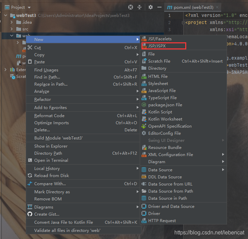
Task: Select Directory Path
Action: (83, 153)
